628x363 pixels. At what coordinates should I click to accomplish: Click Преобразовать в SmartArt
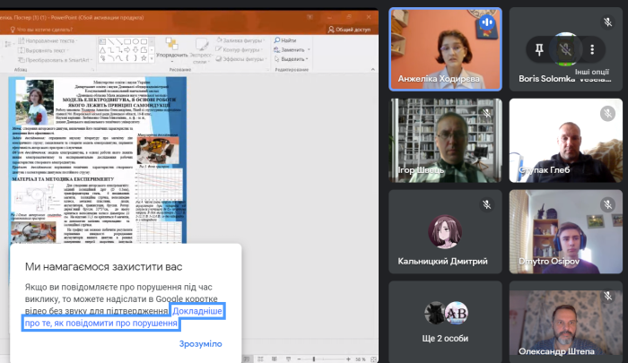pyautogui.click(x=54, y=59)
